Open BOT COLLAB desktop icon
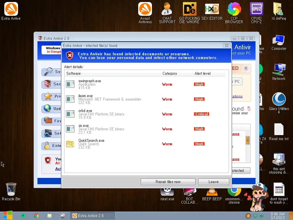 point(189,196)
